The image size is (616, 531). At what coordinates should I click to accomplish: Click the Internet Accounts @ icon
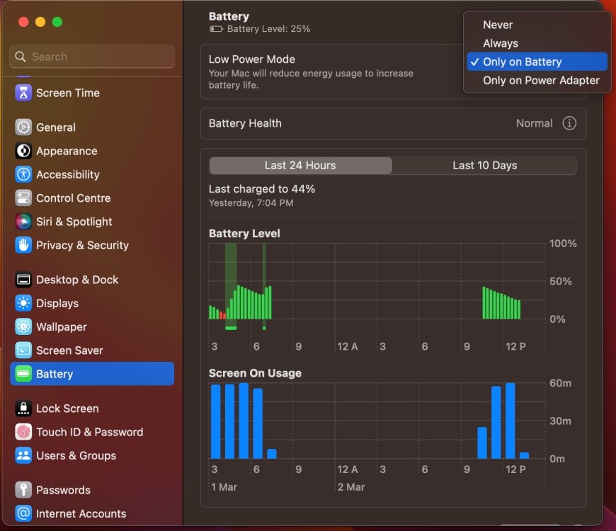pos(23,514)
